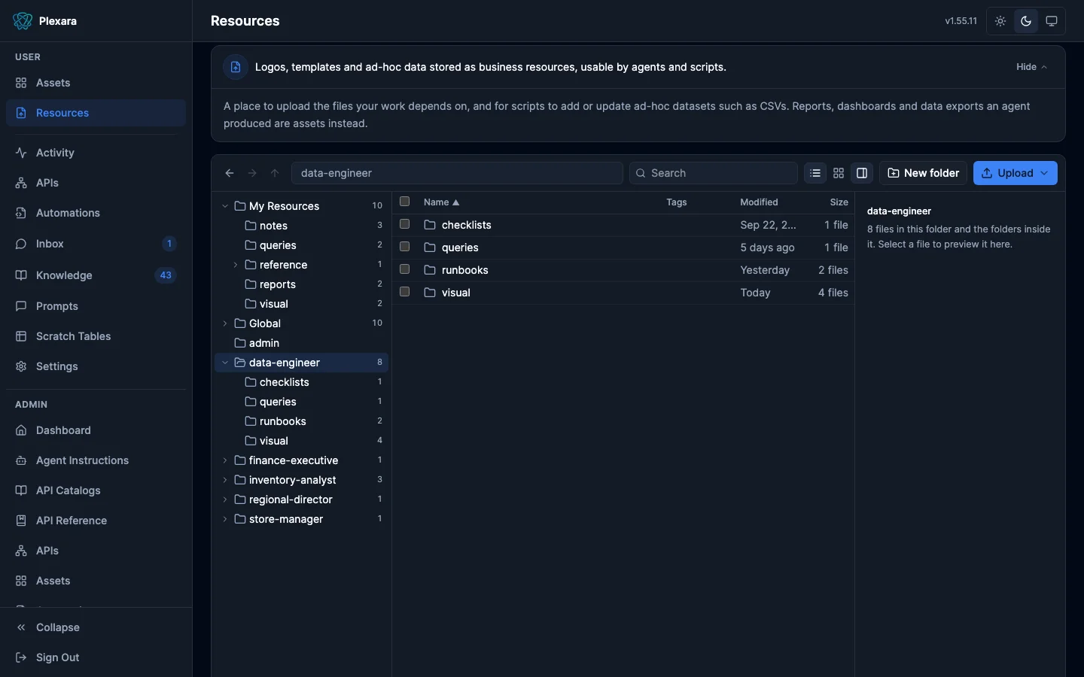
Task: Click the Agent Instructions icon
Action: tap(21, 460)
